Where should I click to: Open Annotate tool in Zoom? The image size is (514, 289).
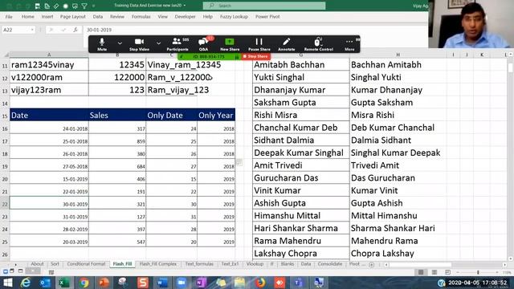pos(286,44)
